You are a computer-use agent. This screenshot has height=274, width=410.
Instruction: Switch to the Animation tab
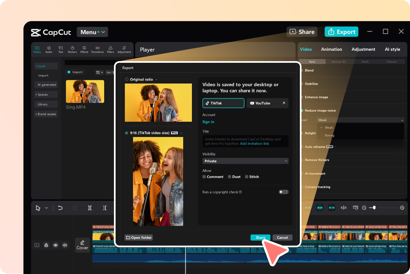(331, 49)
